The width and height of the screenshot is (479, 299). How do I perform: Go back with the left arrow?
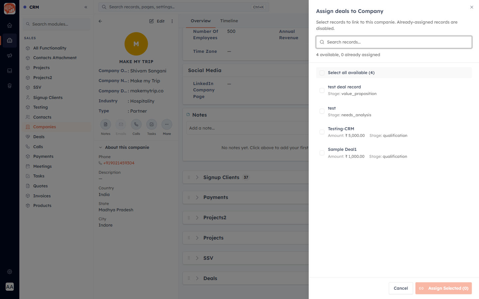[x=100, y=21]
